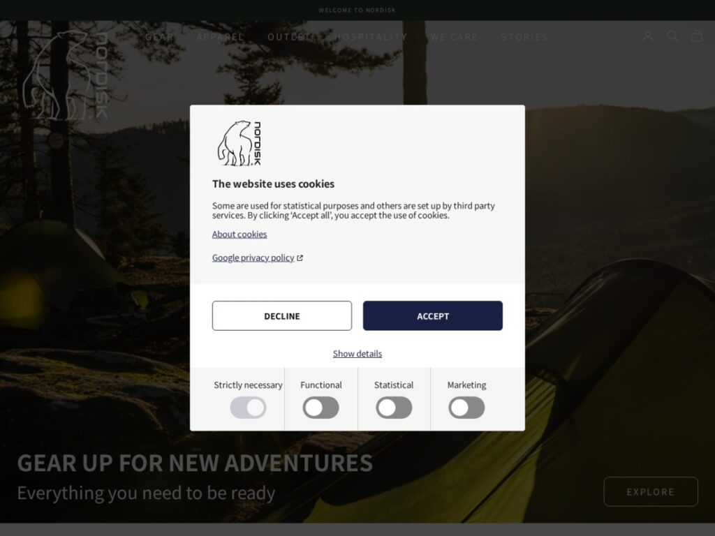Open the HOSPITALITY menu item
The width and height of the screenshot is (715, 536).
(371, 37)
